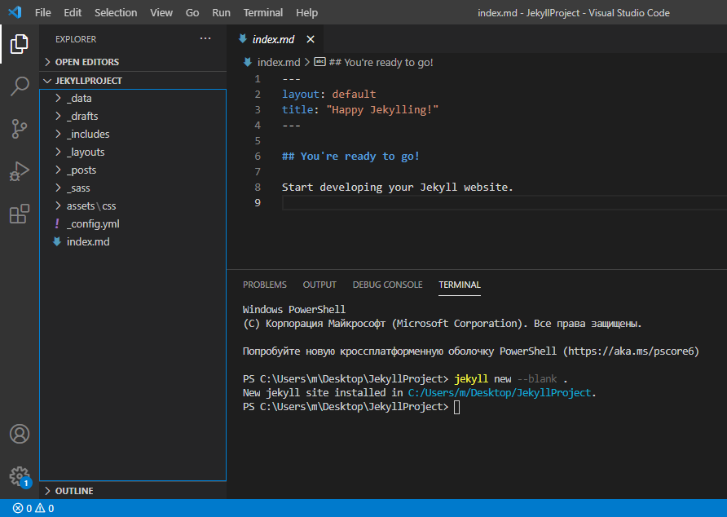This screenshot has height=517, width=727.
Task: Click errors and warnings status bar indicator
Action: click(33, 508)
